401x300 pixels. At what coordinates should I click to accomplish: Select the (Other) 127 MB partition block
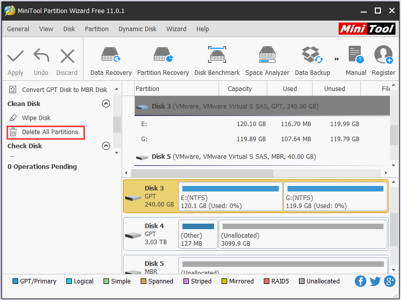(198, 234)
